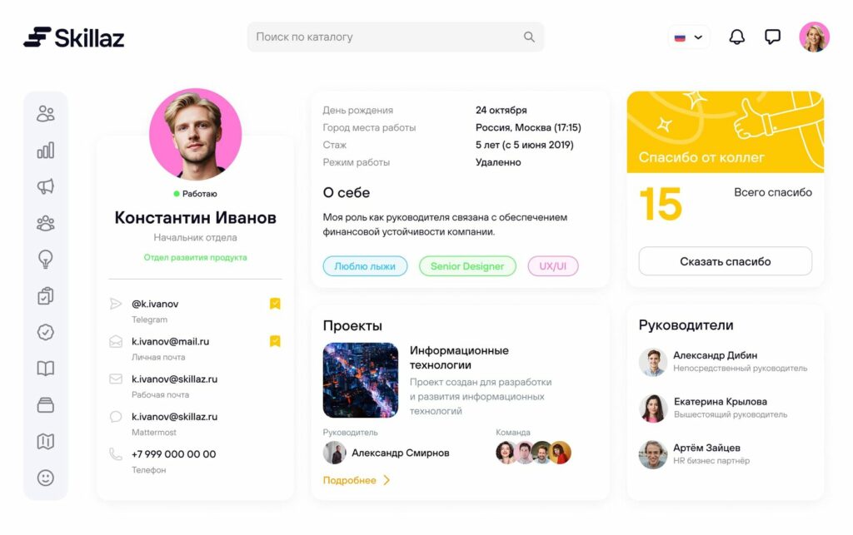Open the user avatar menu in header
The height and width of the screenshot is (535, 853).
(x=815, y=37)
